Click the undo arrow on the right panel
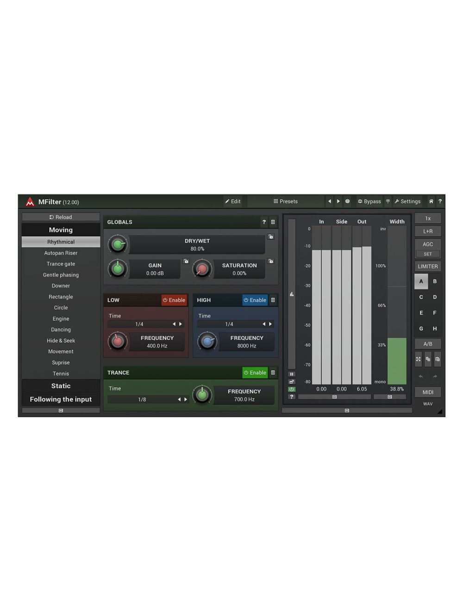This screenshot has width=463, height=611. tap(421, 377)
